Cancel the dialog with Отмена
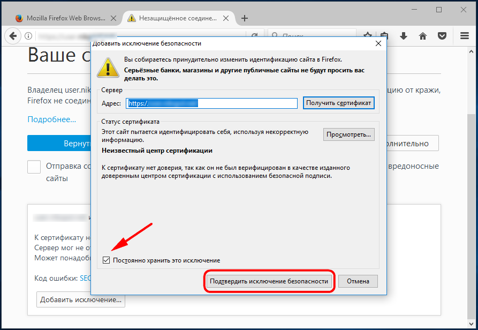The height and width of the screenshot is (330, 478). (358, 281)
